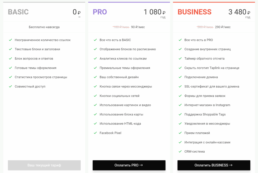Click checkmark beside Неограниченное количество ссылок
The image size is (258, 173).
pos(10,40)
